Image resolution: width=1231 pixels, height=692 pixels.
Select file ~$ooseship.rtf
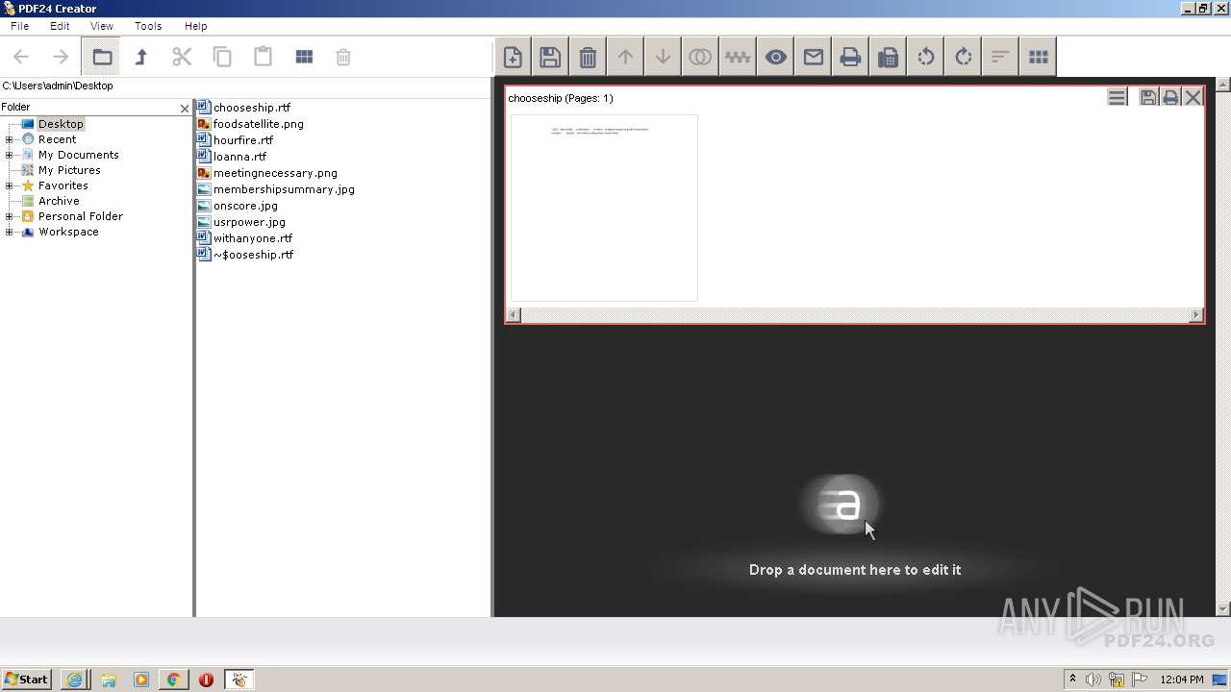[x=252, y=255]
